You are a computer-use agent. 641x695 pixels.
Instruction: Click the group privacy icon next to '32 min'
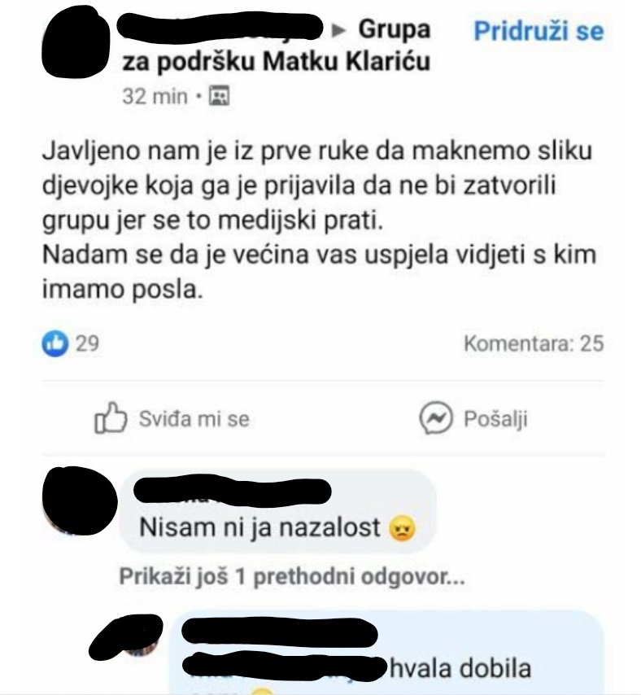pos(219,95)
